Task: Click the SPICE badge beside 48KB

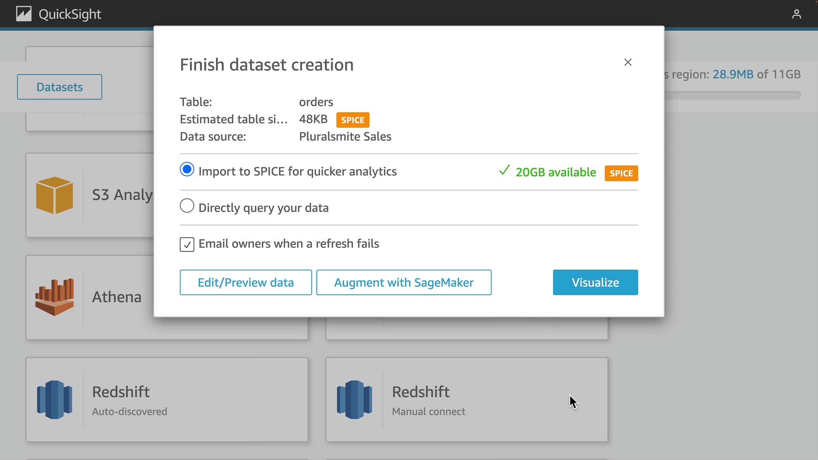Action: coord(353,120)
